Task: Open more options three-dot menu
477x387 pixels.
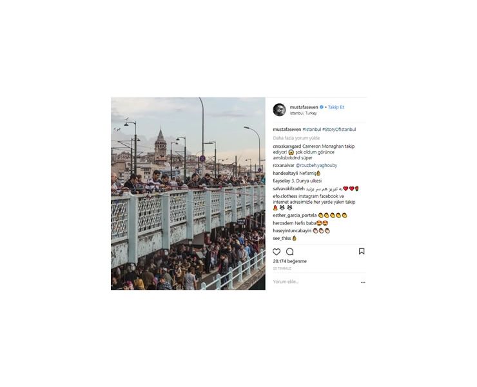Action: click(363, 283)
